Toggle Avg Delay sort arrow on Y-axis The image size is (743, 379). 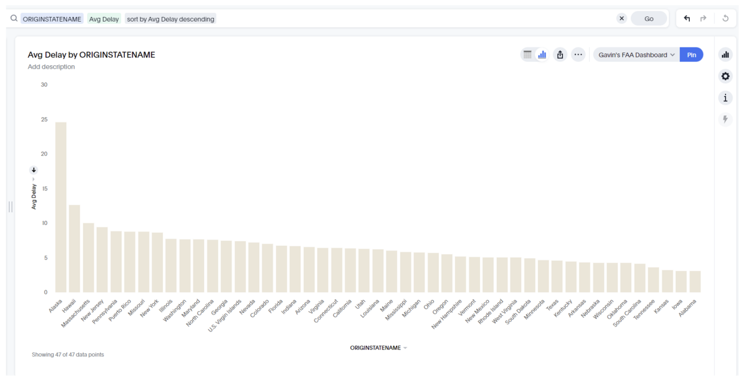[33, 170]
